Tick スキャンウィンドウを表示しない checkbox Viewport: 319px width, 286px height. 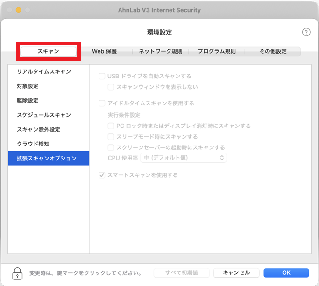111,87
